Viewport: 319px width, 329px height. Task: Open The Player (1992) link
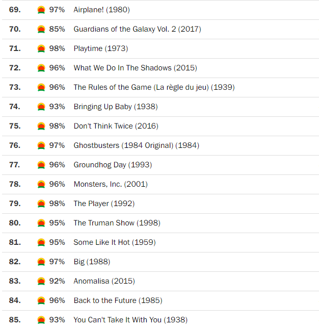point(104,204)
